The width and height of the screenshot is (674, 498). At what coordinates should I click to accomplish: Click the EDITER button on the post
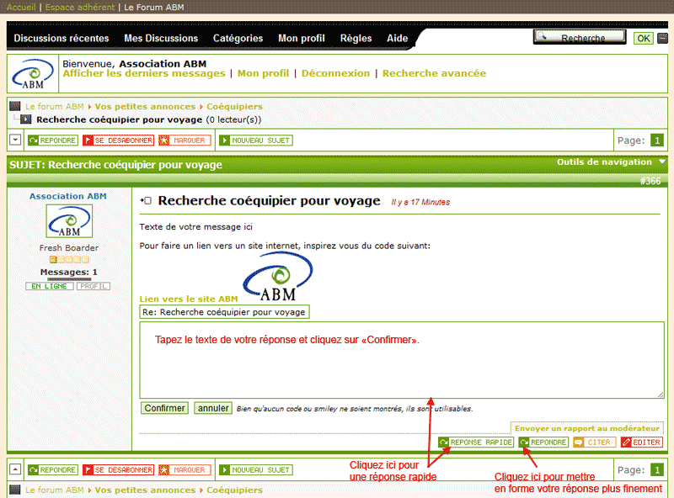[x=641, y=442]
